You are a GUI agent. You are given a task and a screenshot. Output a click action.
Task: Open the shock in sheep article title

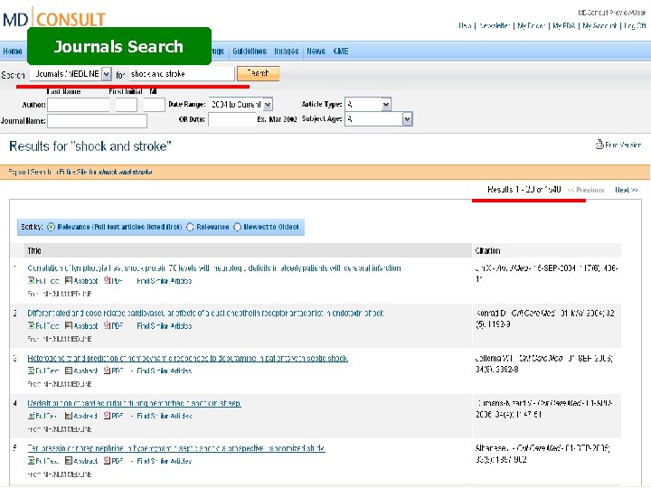click(134, 403)
